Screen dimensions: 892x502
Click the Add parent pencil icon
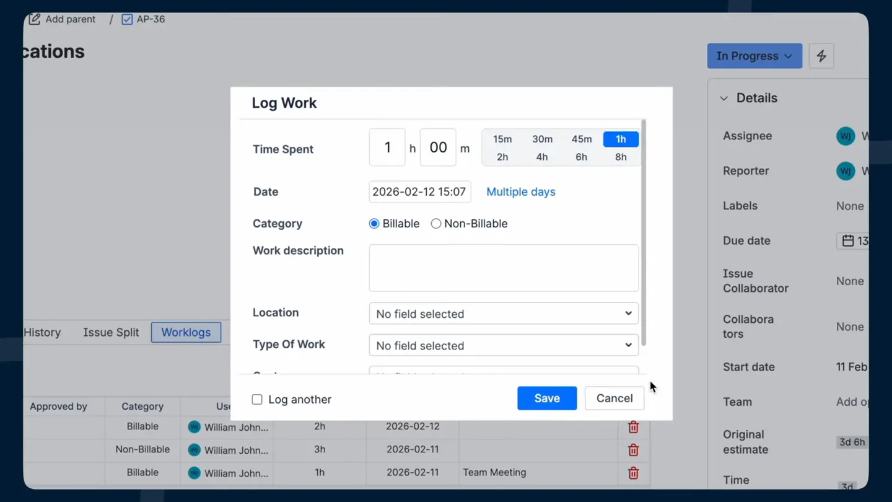pos(35,19)
